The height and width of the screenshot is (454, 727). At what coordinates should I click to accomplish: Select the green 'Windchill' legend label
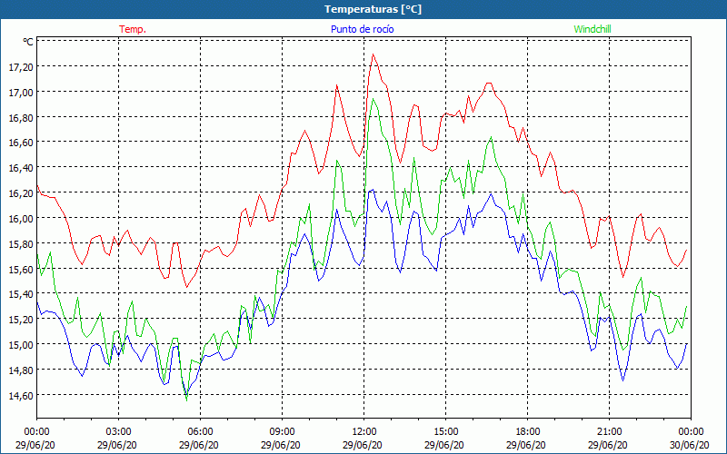(x=593, y=29)
